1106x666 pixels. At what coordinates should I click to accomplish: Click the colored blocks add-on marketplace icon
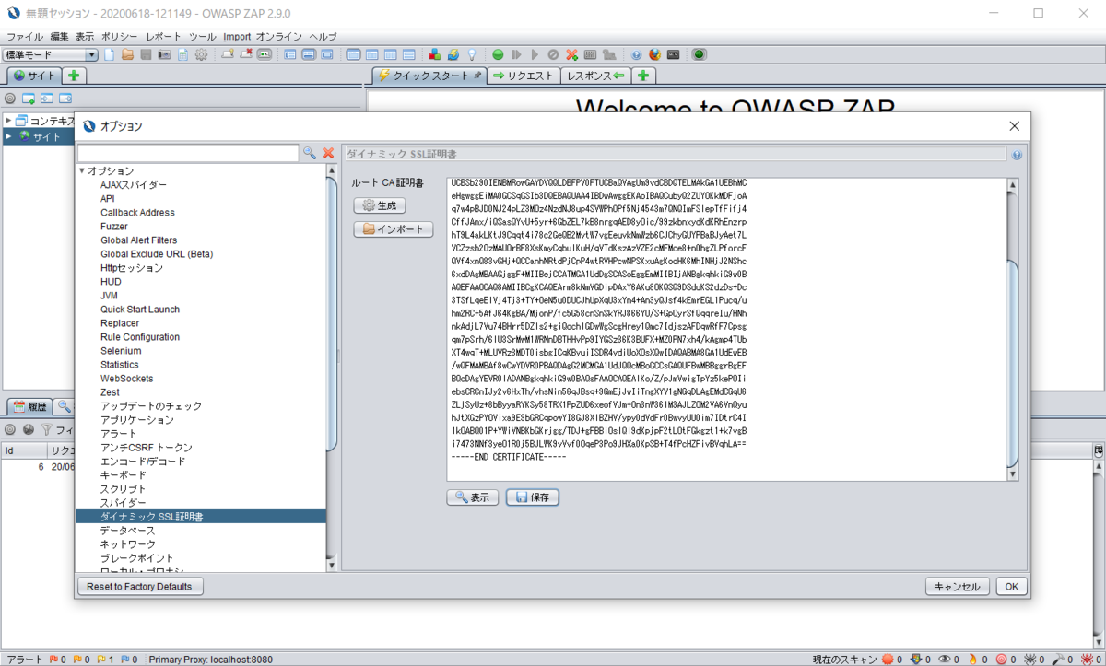tap(434, 55)
